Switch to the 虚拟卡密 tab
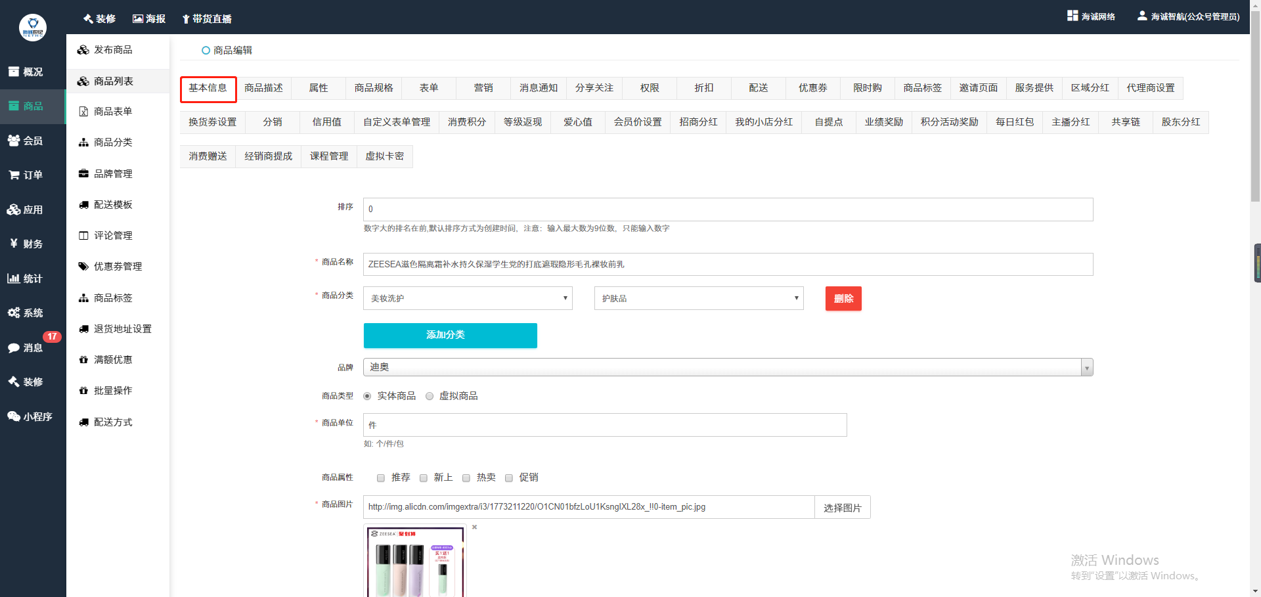1261x597 pixels. pyautogui.click(x=385, y=156)
